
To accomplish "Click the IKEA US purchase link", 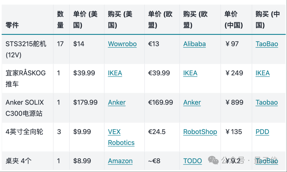I will tap(115, 73).
